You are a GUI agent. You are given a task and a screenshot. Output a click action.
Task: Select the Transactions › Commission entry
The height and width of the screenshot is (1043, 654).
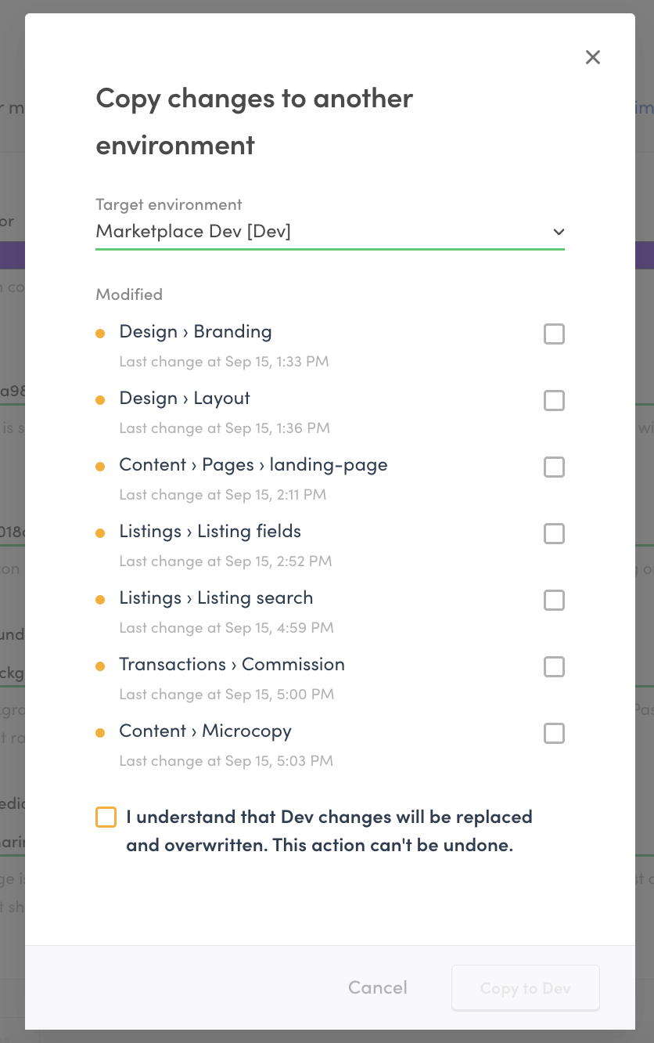pyautogui.click(x=232, y=665)
